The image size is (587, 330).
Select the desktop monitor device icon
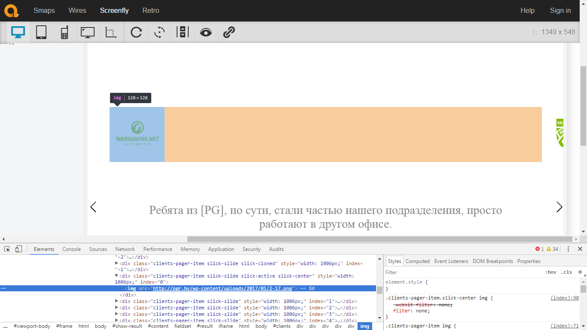point(18,32)
